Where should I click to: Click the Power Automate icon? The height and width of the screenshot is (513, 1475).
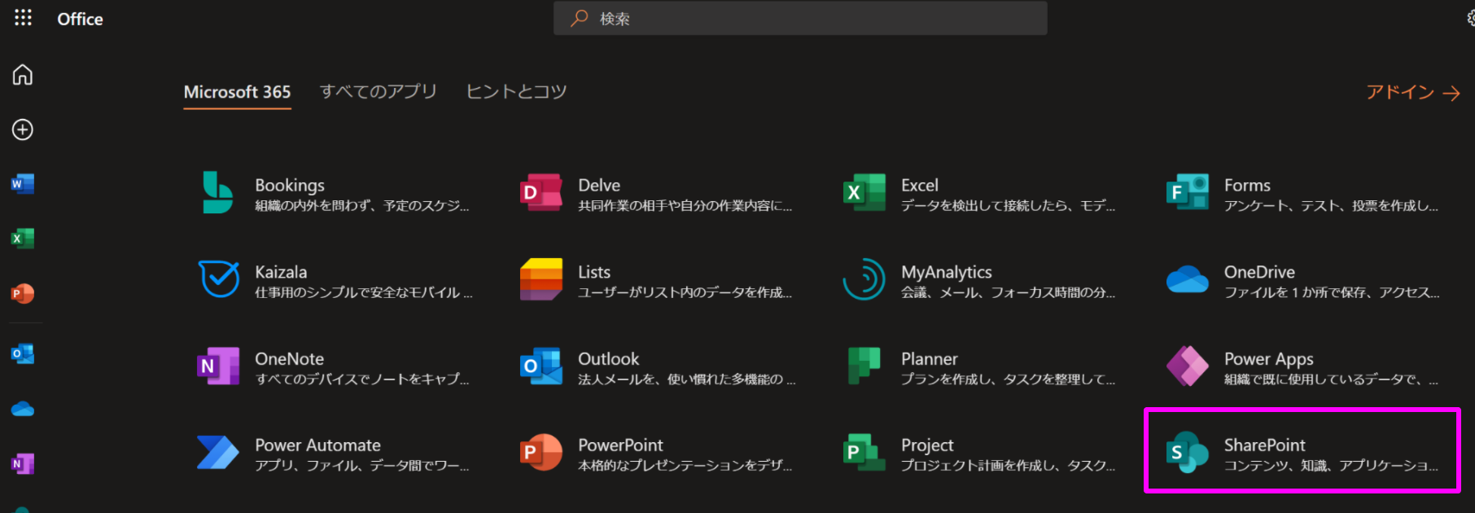point(218,453)
